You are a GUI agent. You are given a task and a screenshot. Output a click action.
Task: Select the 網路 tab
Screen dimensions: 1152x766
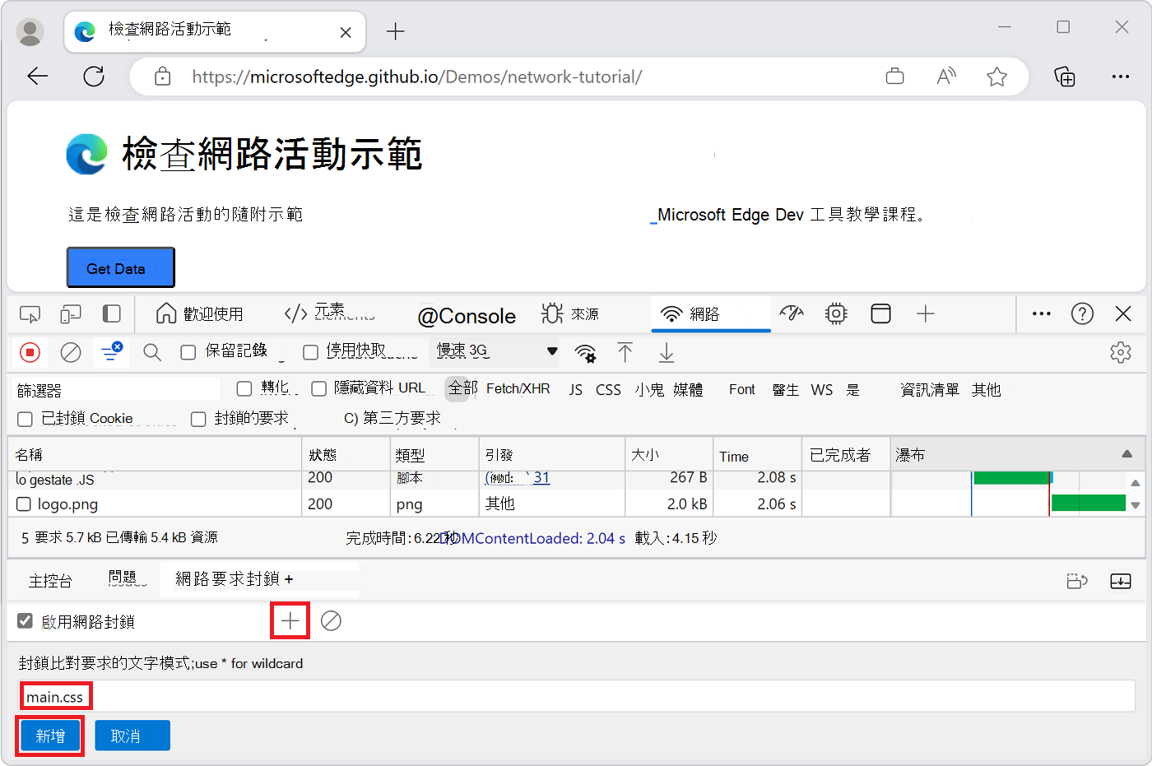click(x=711, y=313)
